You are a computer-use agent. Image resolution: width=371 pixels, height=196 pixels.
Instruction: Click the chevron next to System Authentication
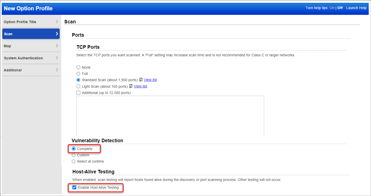[57, 58]
